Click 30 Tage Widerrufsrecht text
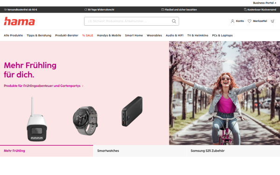 pos(101,10)
